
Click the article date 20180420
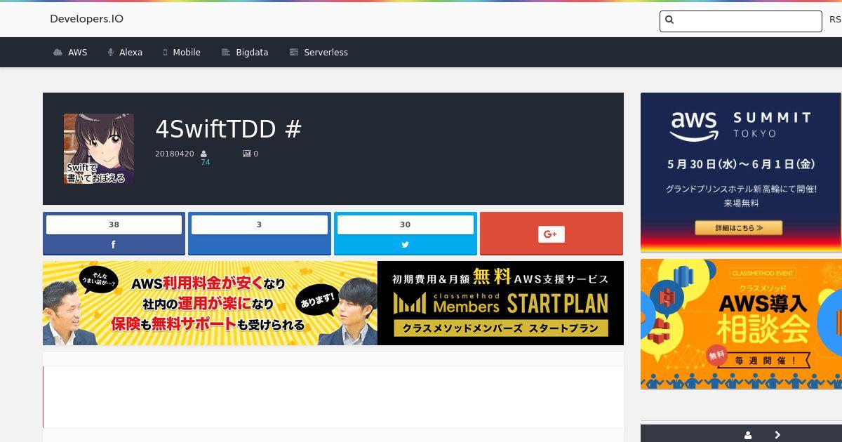[x=175, y=154]
